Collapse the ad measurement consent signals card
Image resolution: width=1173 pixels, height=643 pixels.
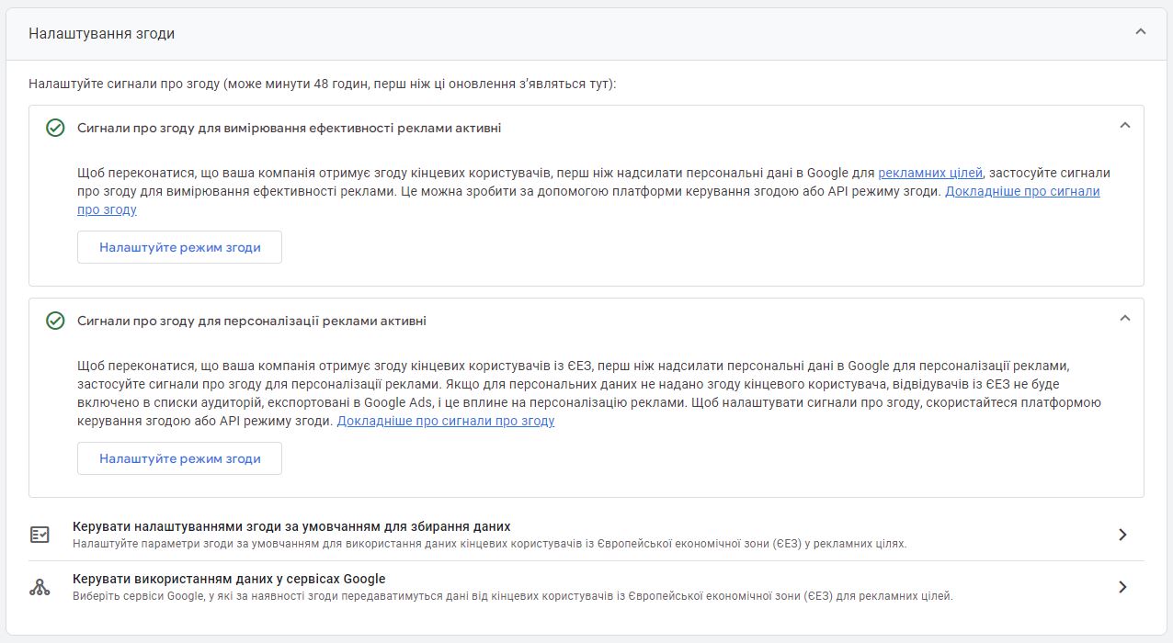point(1123,127)
